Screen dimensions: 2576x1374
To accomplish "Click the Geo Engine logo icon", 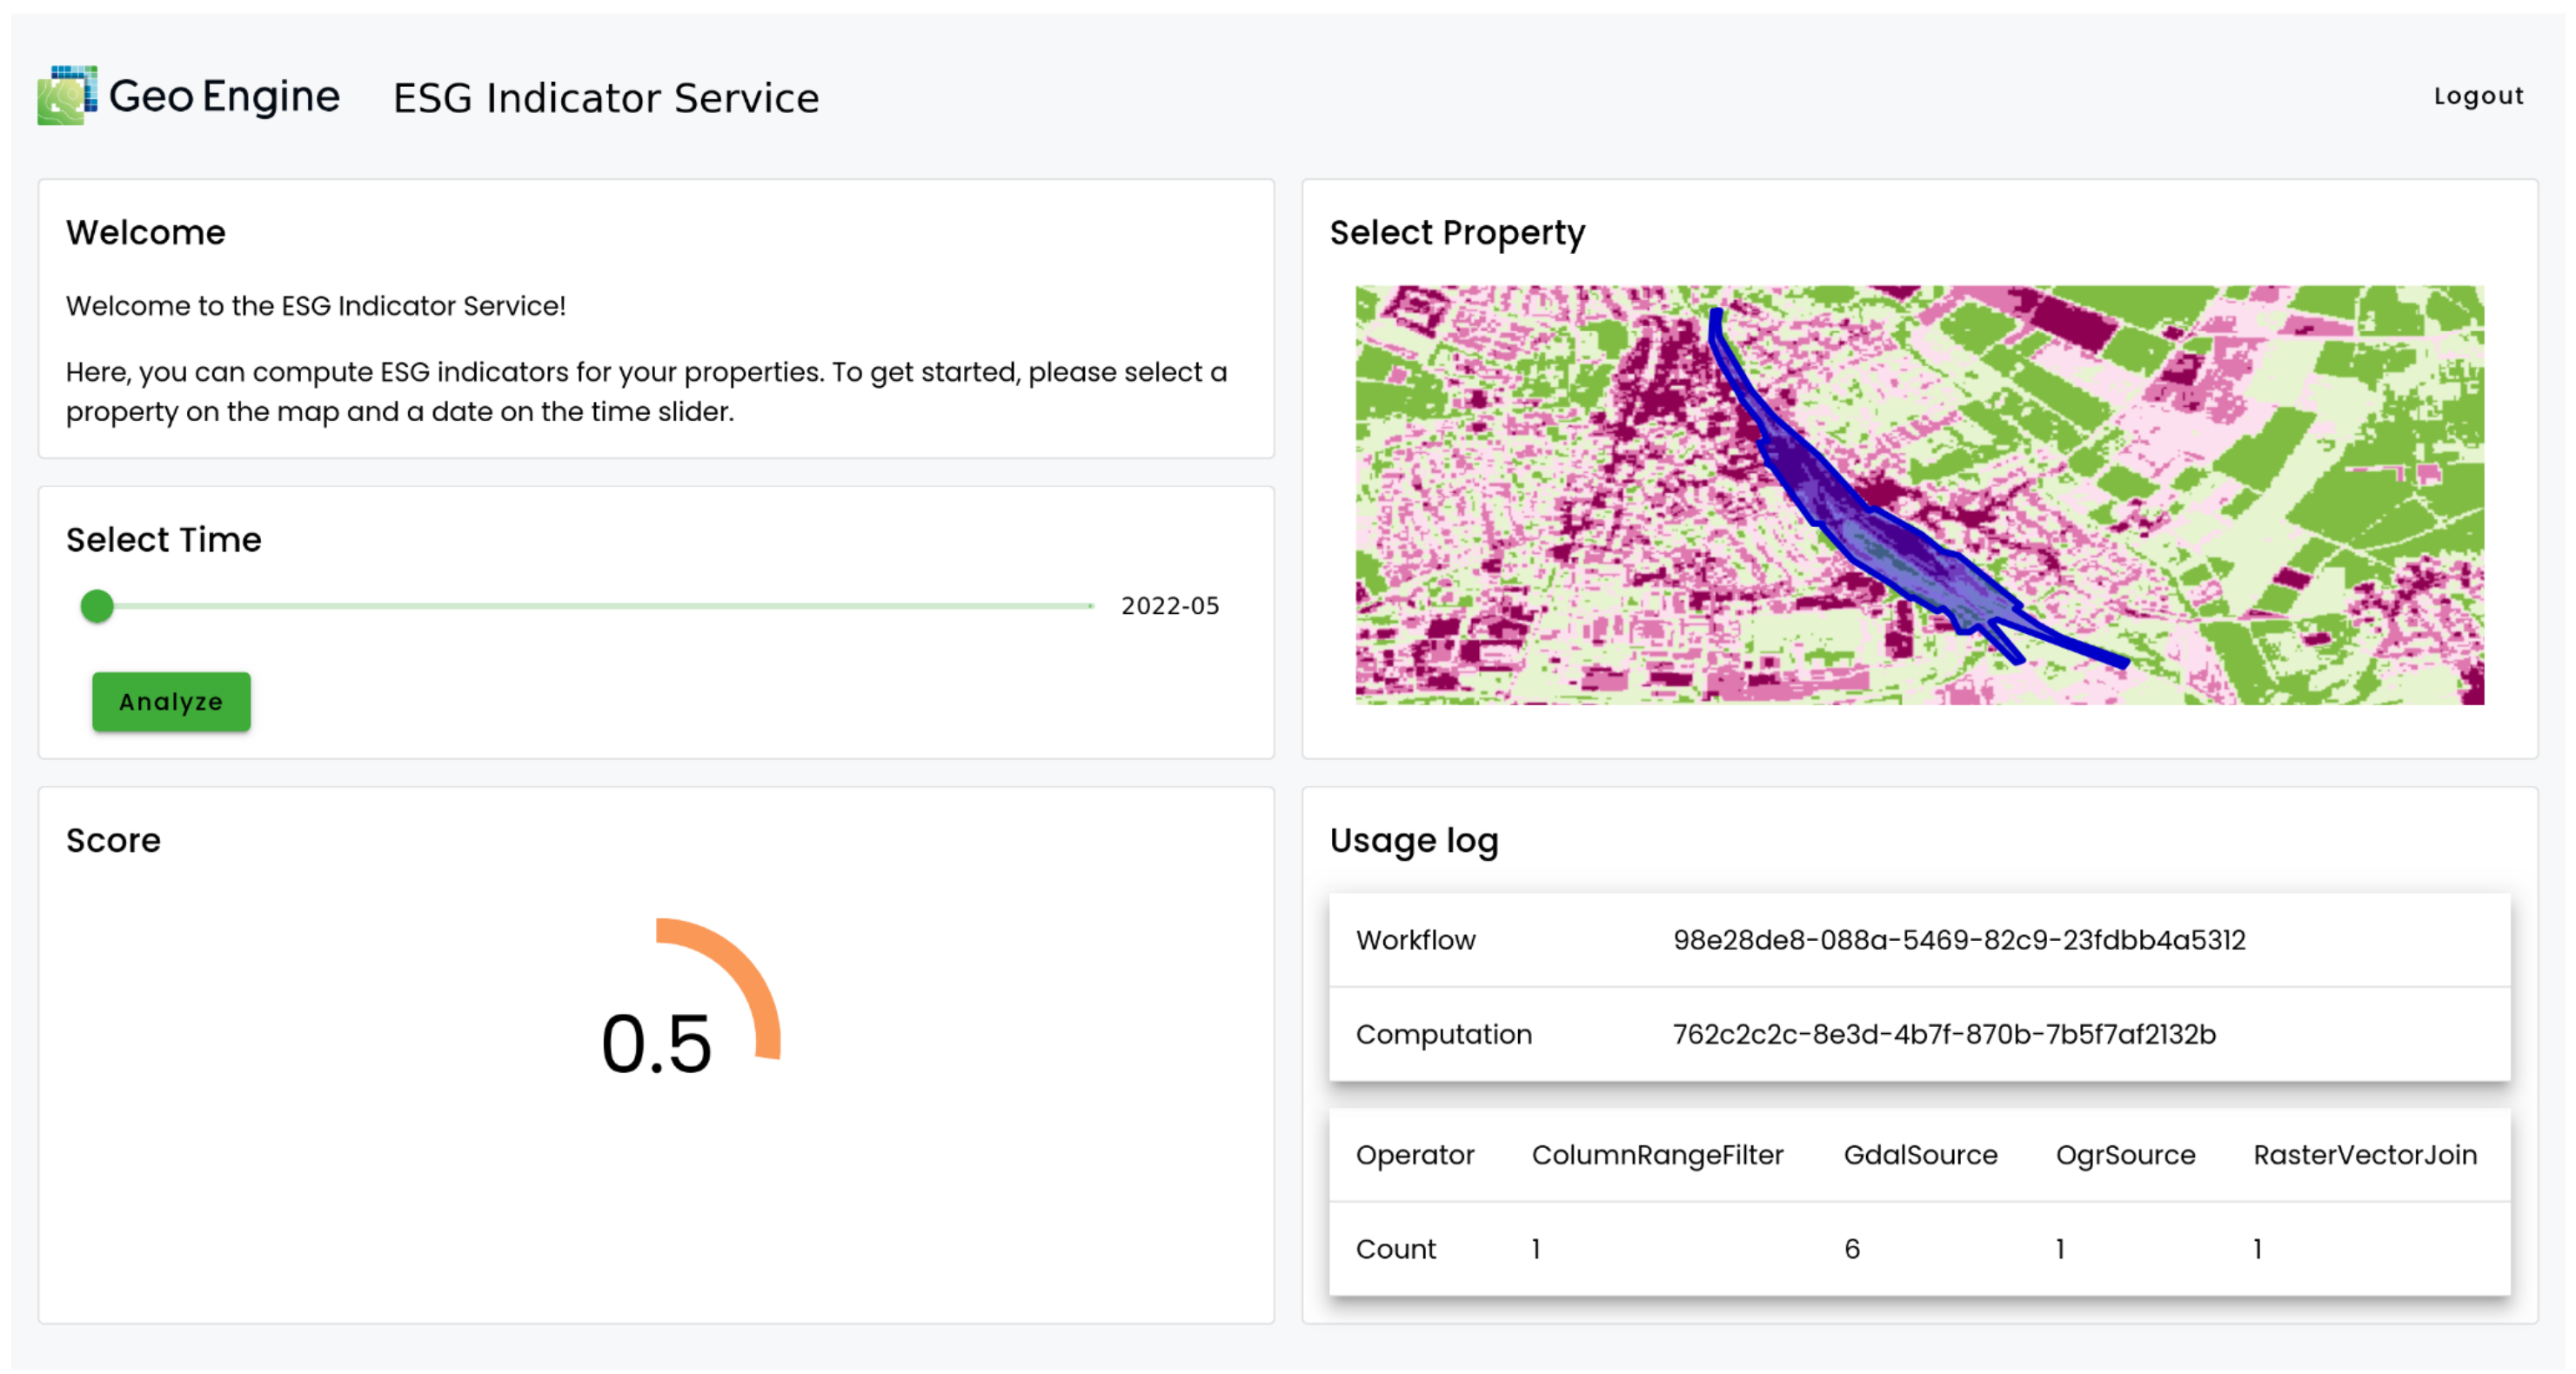I will 67,96.
